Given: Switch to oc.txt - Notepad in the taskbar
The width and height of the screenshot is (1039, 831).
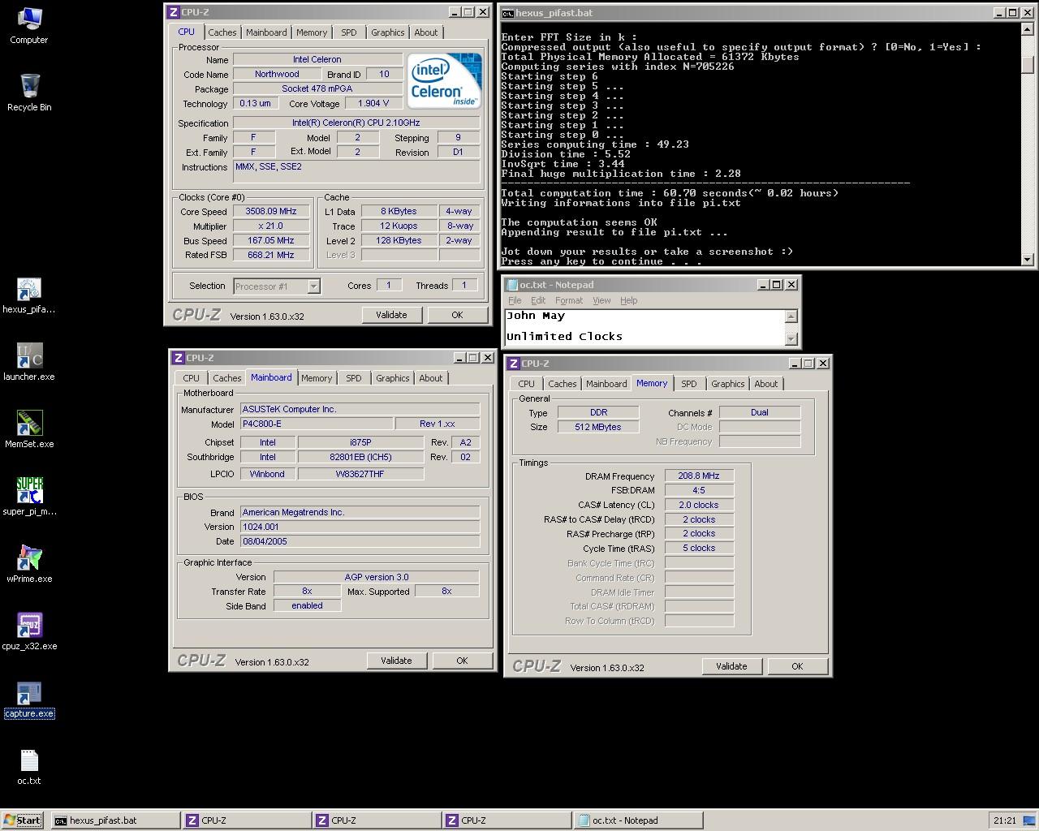Looking at the screenshot, I should tap(637, 820).
